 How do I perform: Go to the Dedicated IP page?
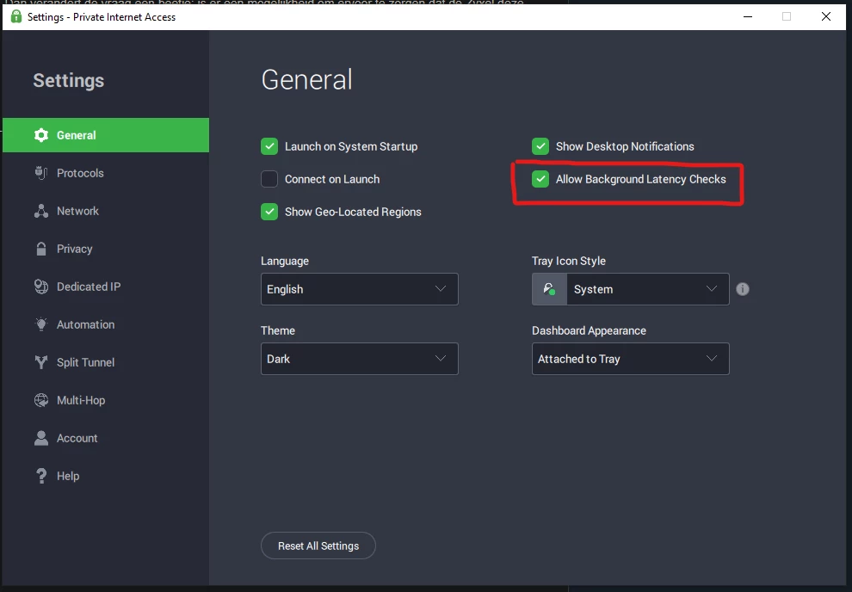coord(106,287)
